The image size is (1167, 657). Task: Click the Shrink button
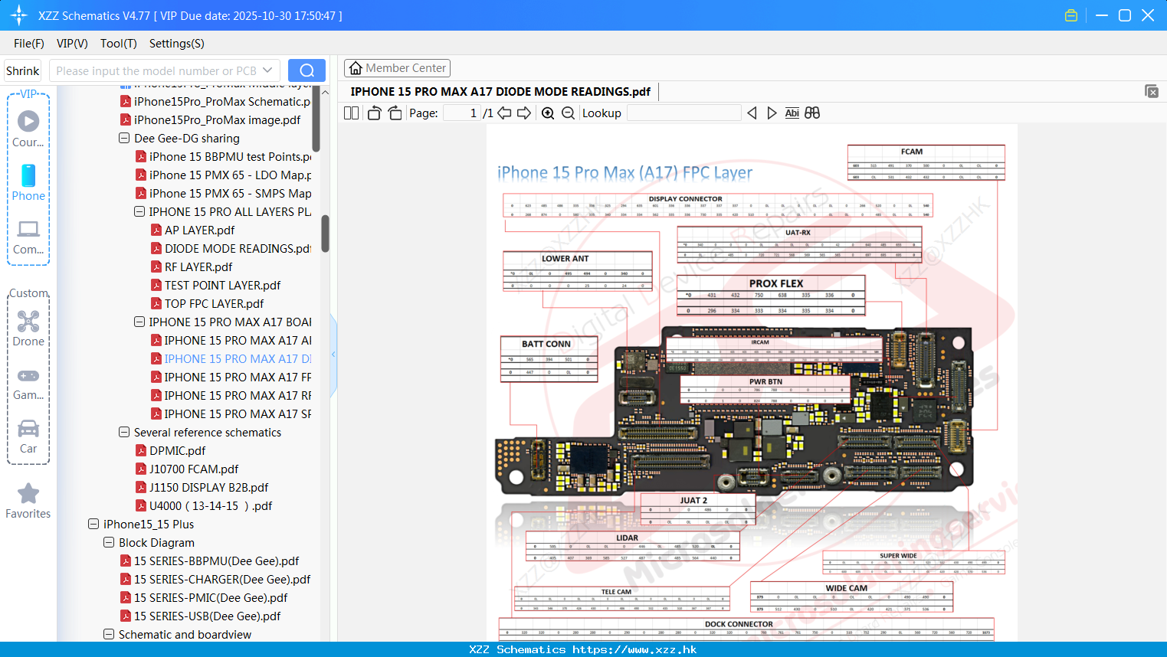point(23,70)
